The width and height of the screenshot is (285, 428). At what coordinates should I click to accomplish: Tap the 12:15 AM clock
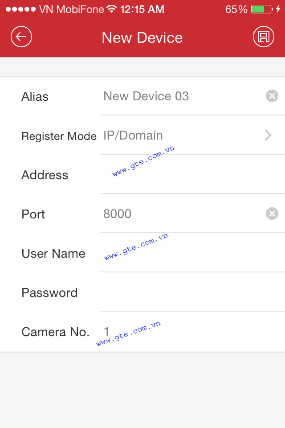click(x=142, y=9)
